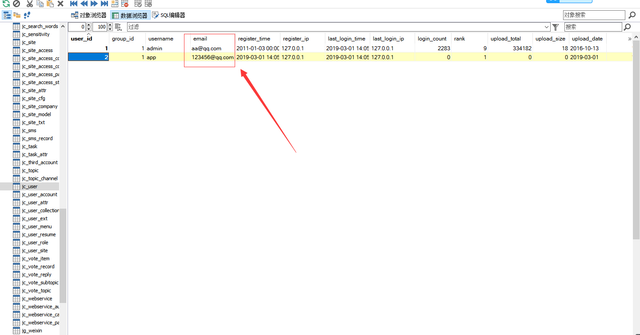The width and height of the screenshot is (640, 335).
Task: Click the 2016-10-13 upload_date cell
Action: (x=588, y=48)
